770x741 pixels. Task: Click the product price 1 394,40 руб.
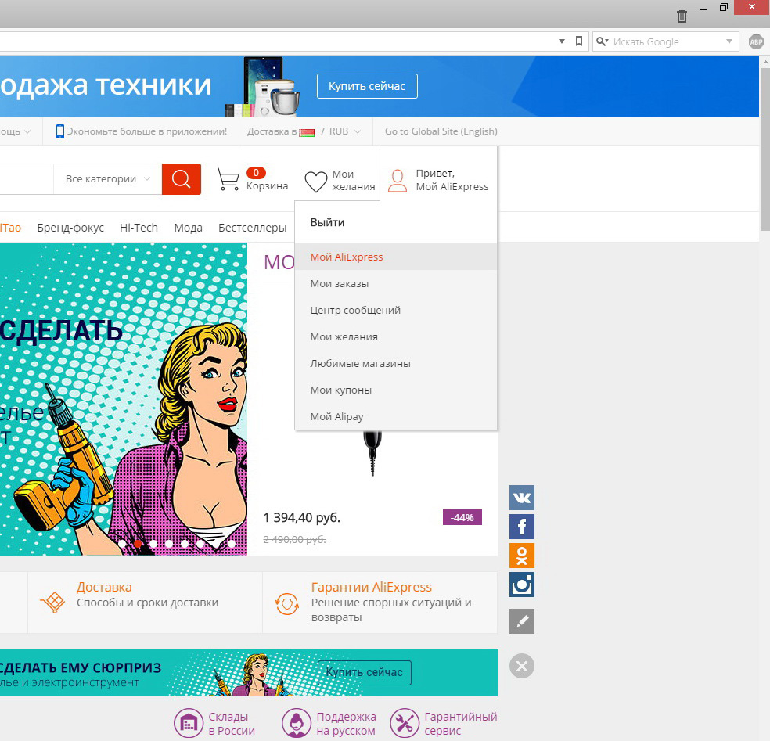302,517
